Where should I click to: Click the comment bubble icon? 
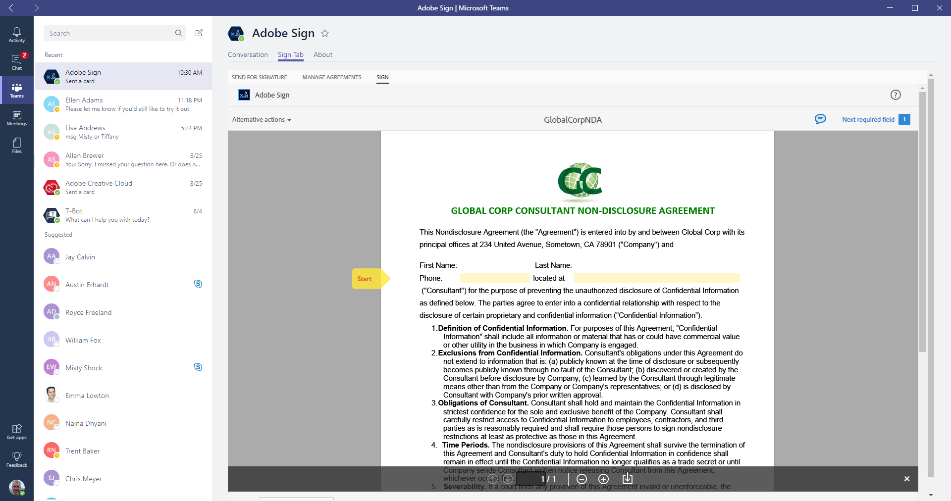coord(820,119)
